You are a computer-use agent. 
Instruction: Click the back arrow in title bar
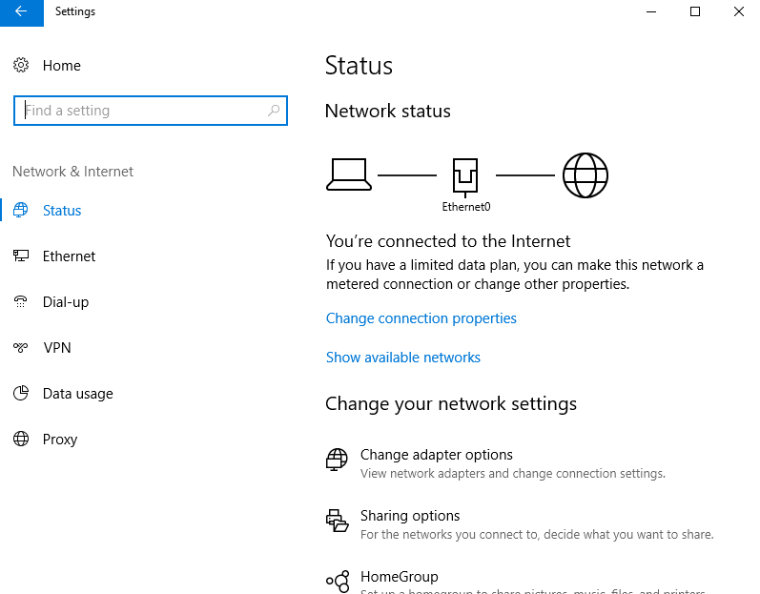click(x=21, y=11)
